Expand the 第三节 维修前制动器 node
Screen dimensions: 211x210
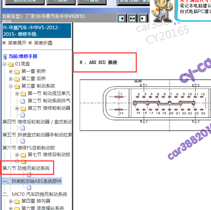pos(17,108)
